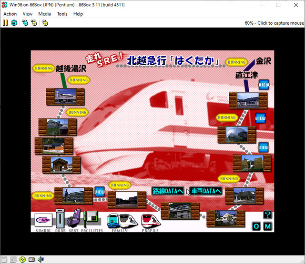Image resolution: width=305 pixels, height=264 pixels.
Task: Open the View menu
Action: pyautogui.click(x=28, y=14)
